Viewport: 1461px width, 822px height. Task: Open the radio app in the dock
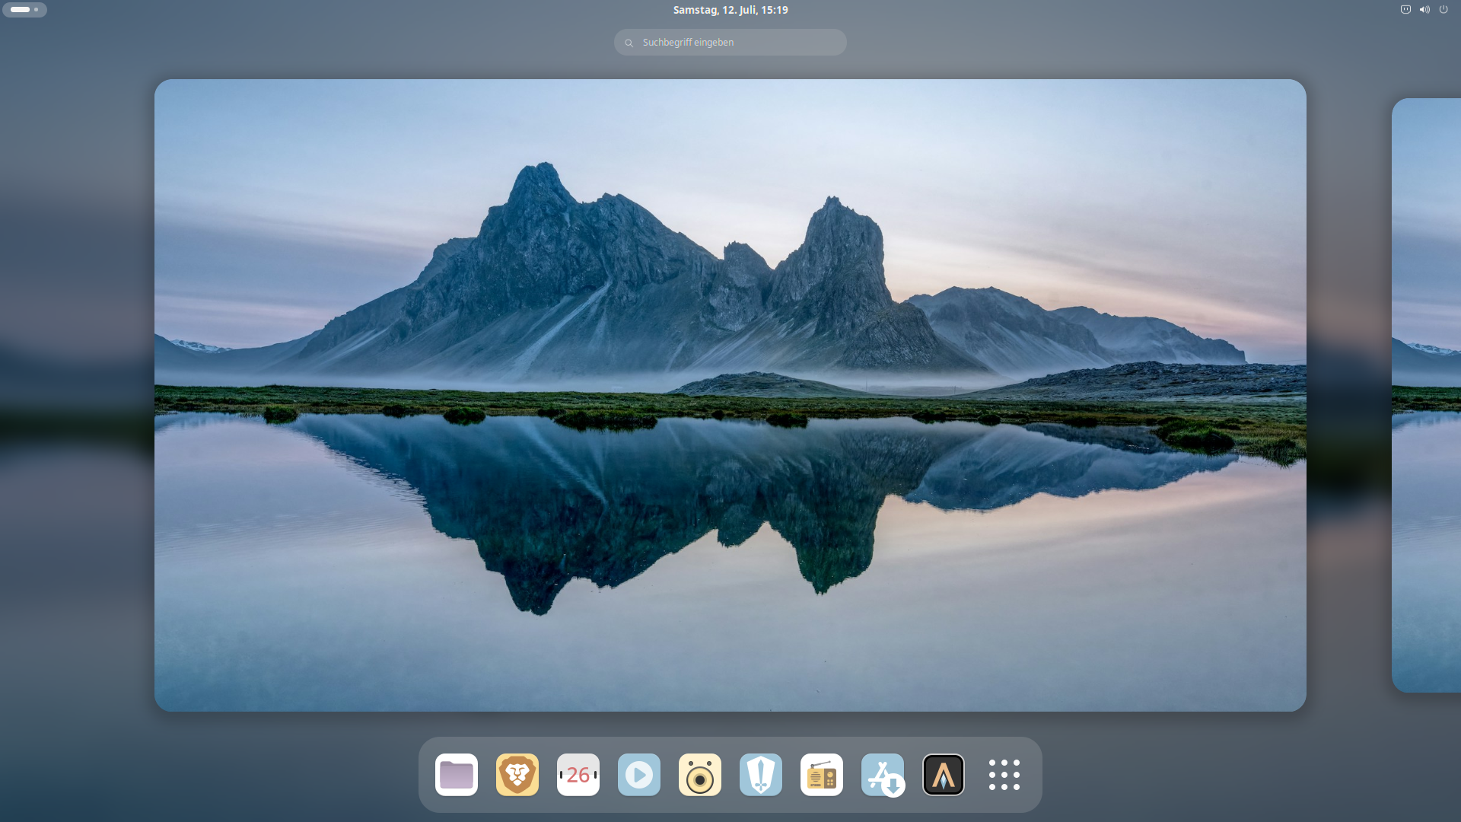[822, 775]
